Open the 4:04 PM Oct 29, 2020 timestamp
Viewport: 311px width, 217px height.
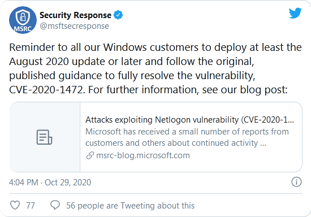pos(50,183)
